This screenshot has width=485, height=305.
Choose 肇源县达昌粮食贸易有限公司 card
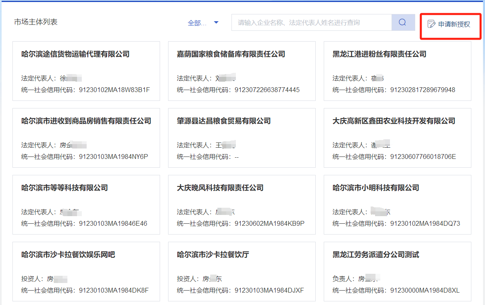[241, 138]
